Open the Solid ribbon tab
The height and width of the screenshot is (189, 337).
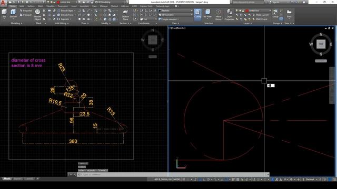22,6
